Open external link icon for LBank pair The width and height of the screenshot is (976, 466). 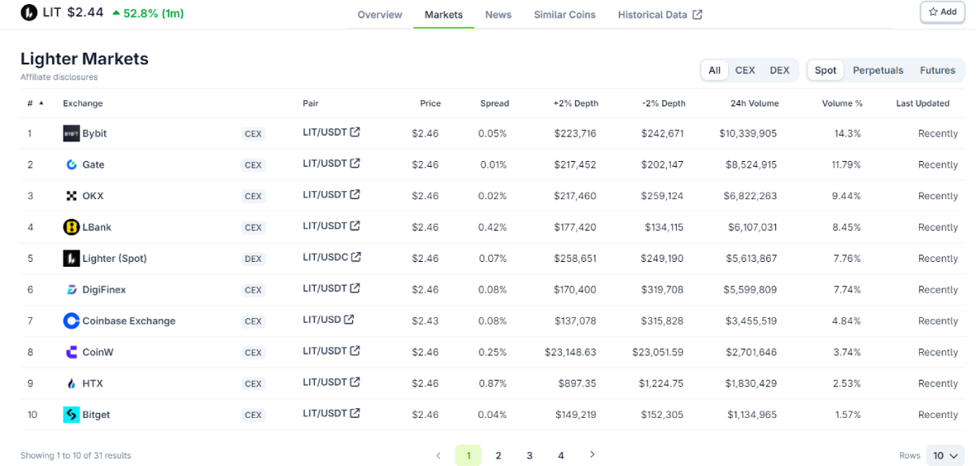coord(355,226)
